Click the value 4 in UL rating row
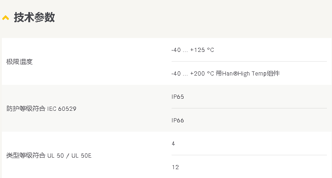Viewport: 332px width, 178px height. click(173, 144)
